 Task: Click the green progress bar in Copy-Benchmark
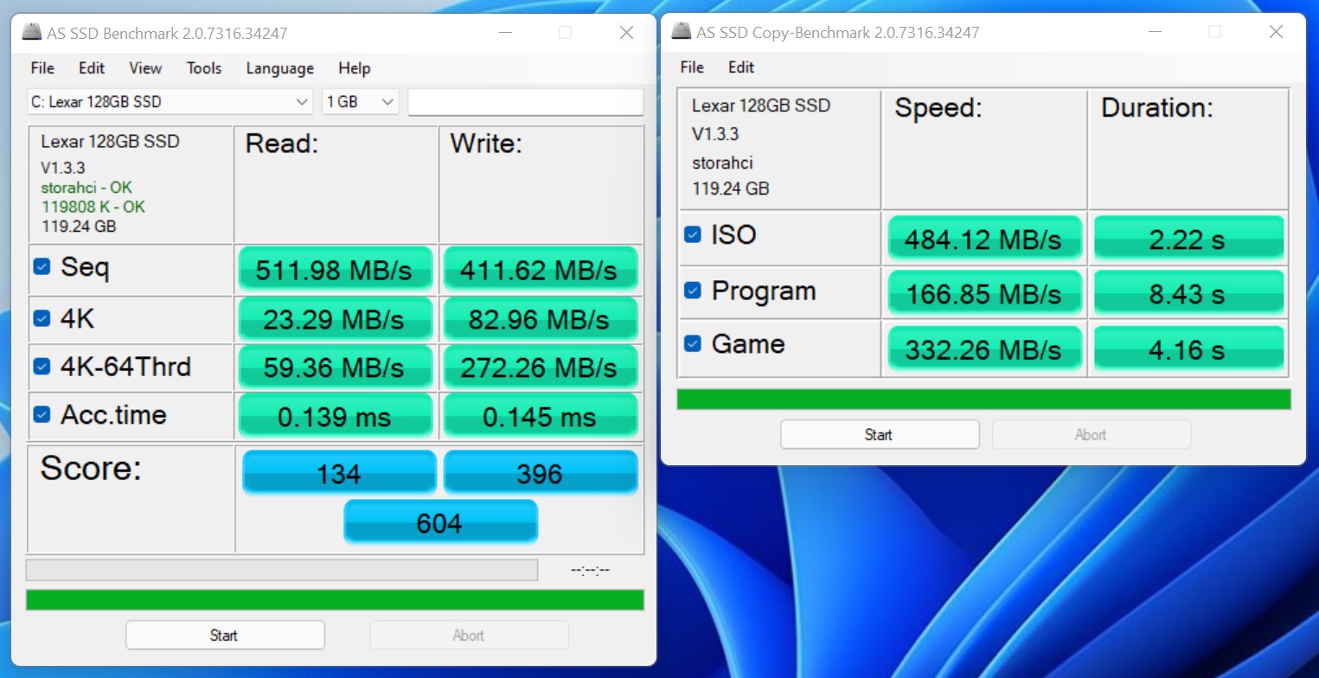[983, 400]
